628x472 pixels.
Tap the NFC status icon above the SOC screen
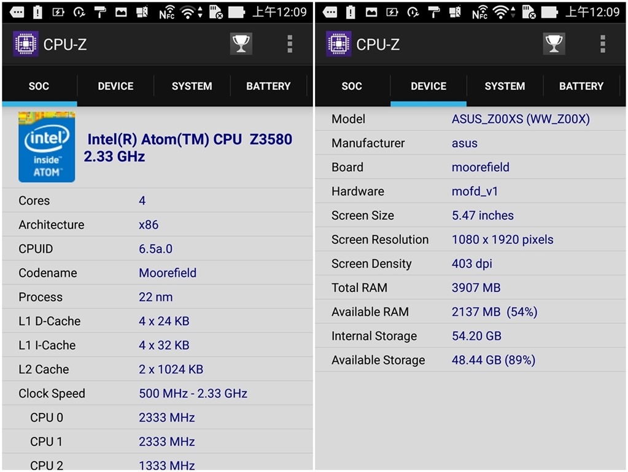(166, 12)
